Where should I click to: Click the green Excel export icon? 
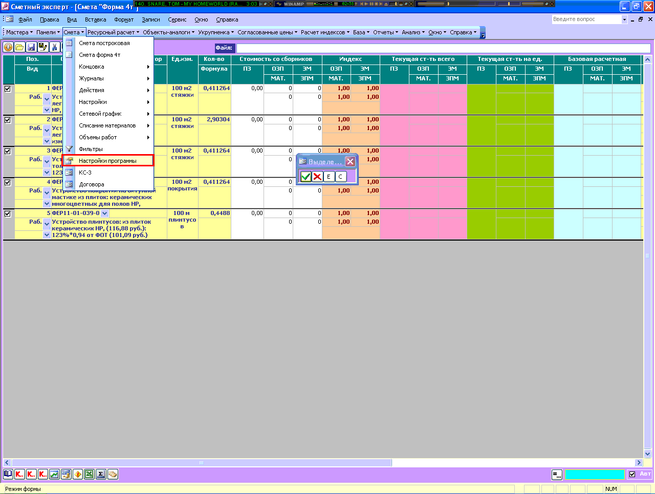point(89,474)
